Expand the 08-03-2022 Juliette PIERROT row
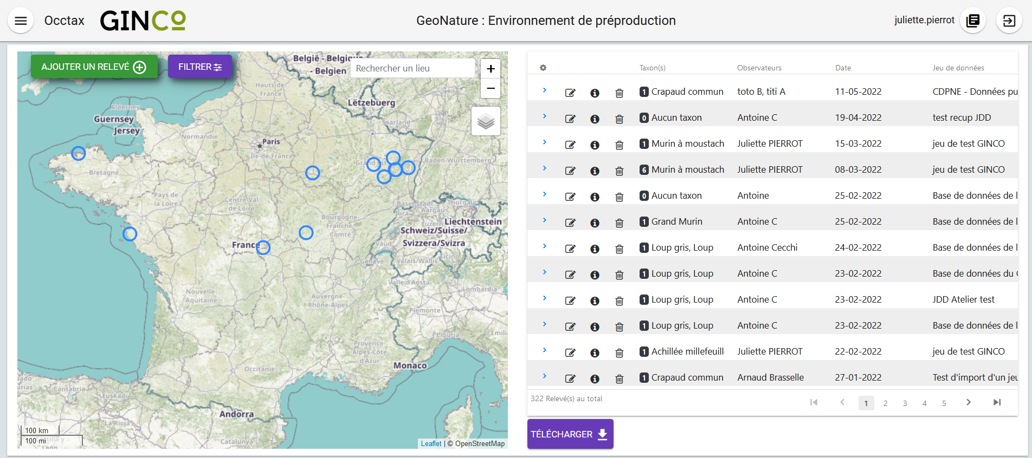1032x458 pixels. pyautogui.click(x=545, y=168)
